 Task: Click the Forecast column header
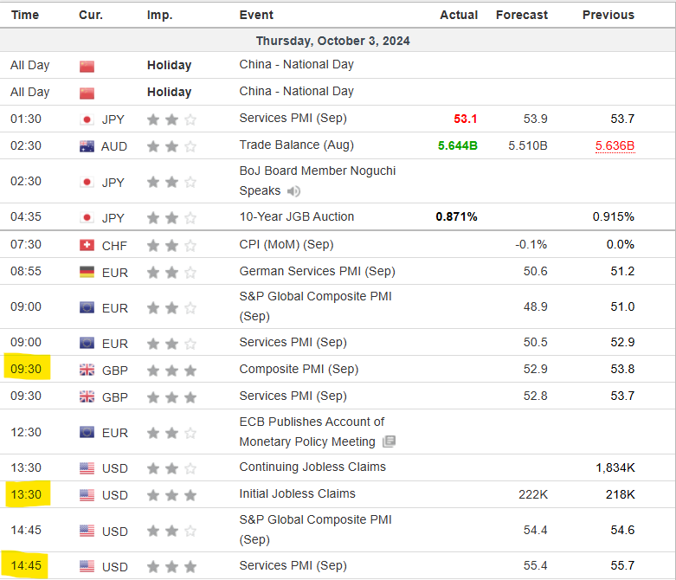521,15
